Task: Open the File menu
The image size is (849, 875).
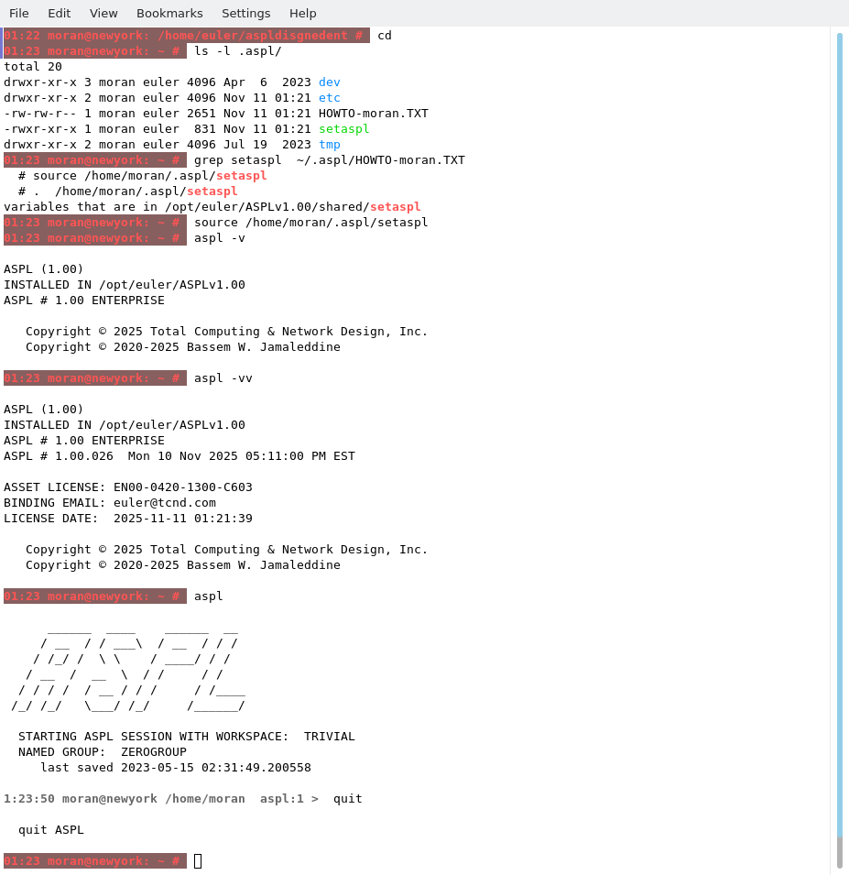Action: (x=19, y=13)
